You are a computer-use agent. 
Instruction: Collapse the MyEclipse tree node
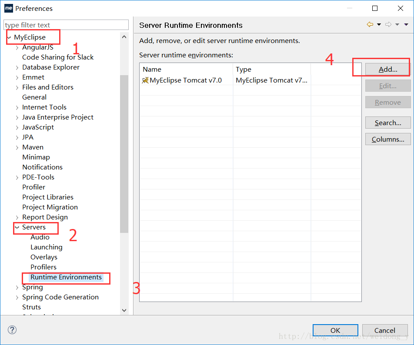click(9, 37)
